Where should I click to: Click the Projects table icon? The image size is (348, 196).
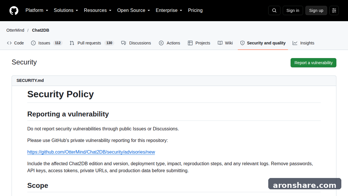[x=190, y=43]
